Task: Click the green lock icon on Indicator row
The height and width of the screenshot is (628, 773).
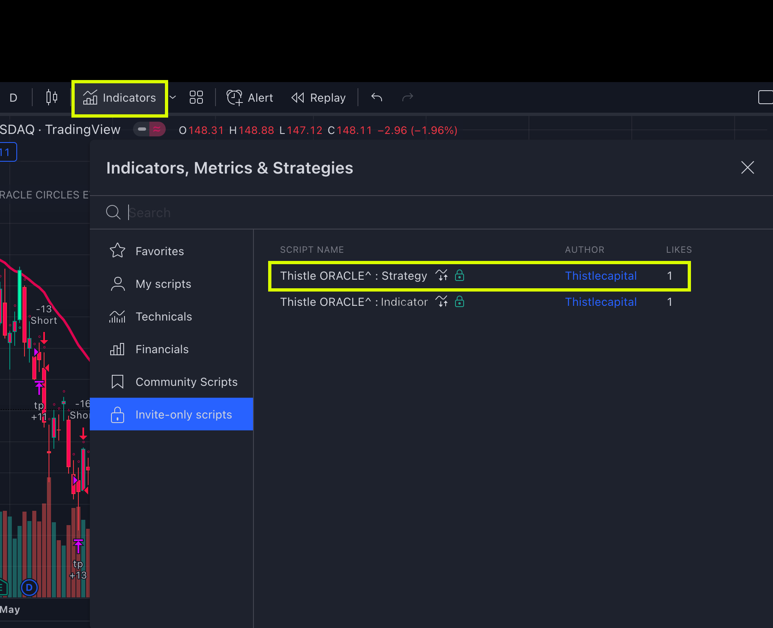Action: (x=460, y=302)
